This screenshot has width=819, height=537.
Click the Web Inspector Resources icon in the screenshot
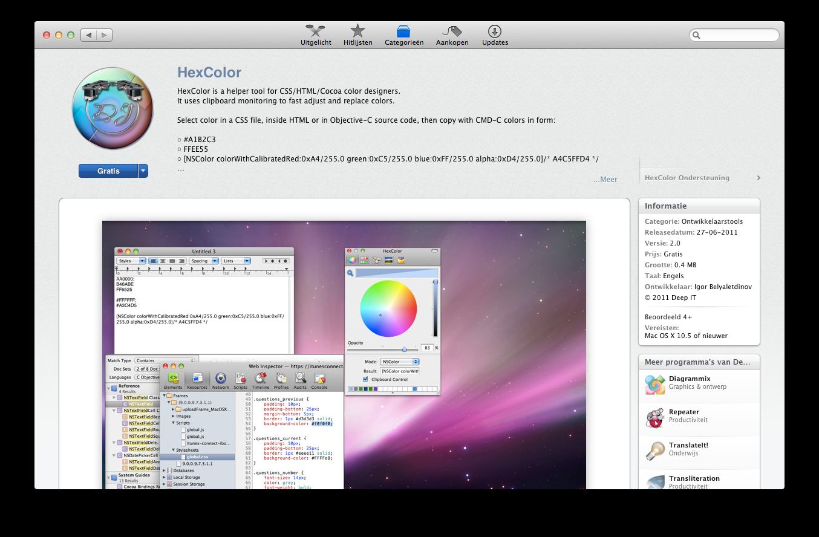pos(197,380)
